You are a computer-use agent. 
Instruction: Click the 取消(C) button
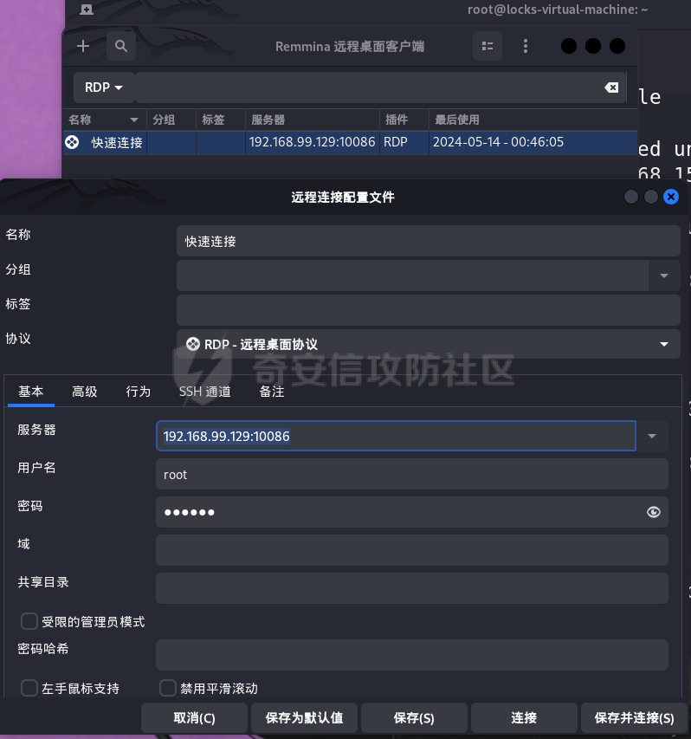coord(194,718)
